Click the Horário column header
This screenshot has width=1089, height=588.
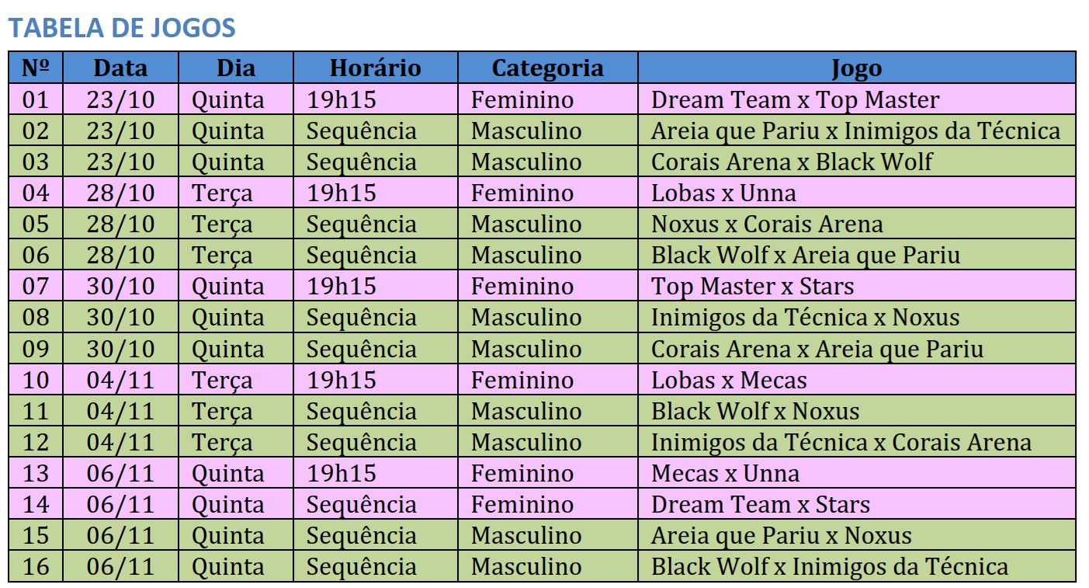375,68
